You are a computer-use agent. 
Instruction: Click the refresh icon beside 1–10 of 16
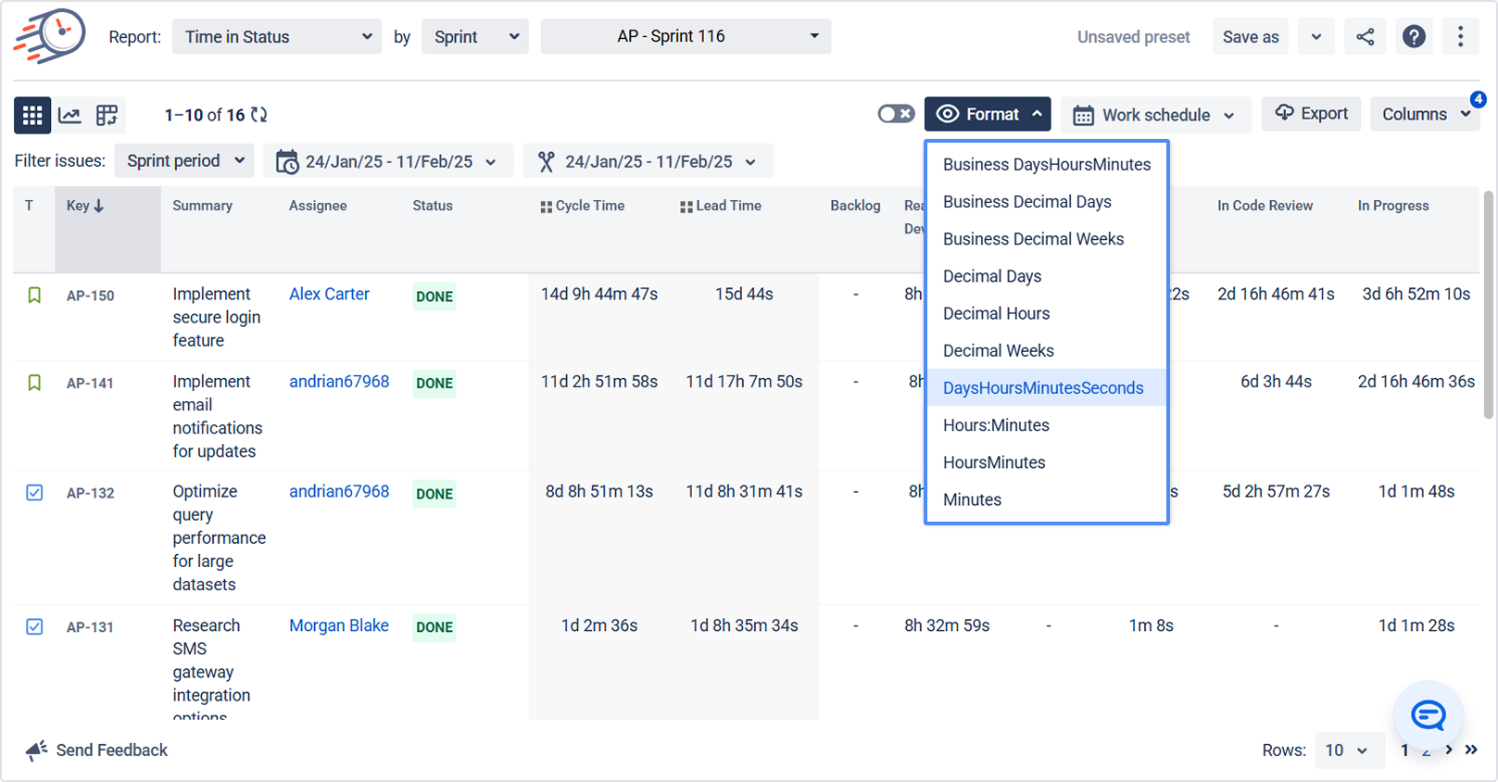click(259, 115)
